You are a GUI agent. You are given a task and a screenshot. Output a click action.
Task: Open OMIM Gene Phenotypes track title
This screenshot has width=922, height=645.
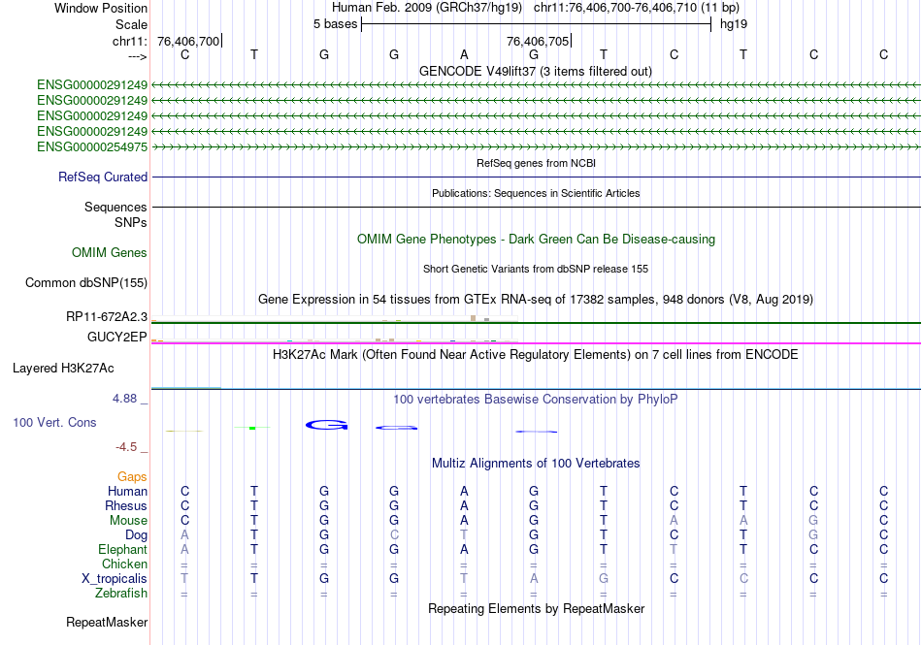coord(536,239)
